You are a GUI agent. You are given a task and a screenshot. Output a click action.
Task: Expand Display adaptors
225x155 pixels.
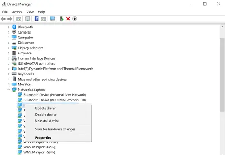pos(9,48)
